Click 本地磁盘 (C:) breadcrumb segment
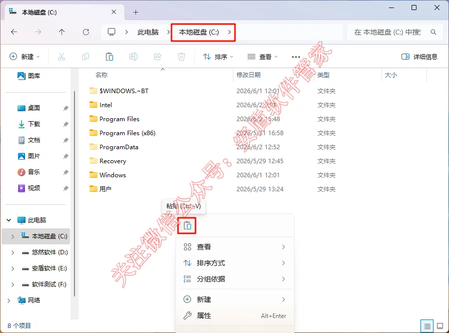The image size is (449, 333). tap(198, 32)
